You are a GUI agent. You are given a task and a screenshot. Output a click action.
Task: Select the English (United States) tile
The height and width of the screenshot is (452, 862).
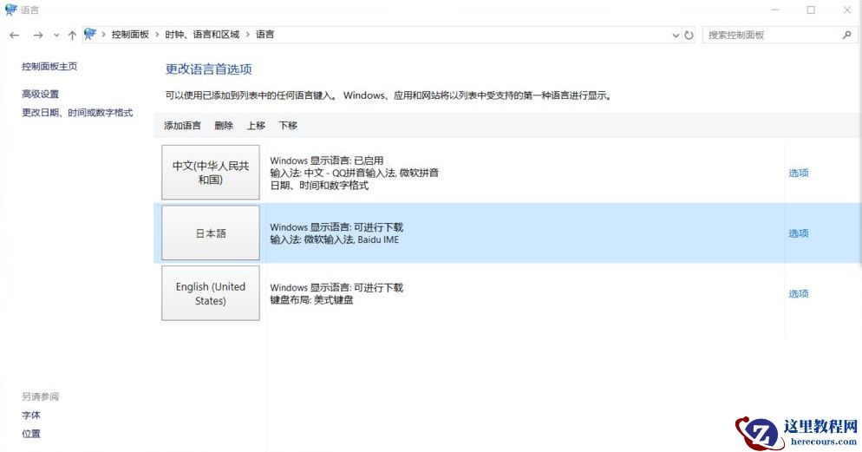[x=211, y=293]
